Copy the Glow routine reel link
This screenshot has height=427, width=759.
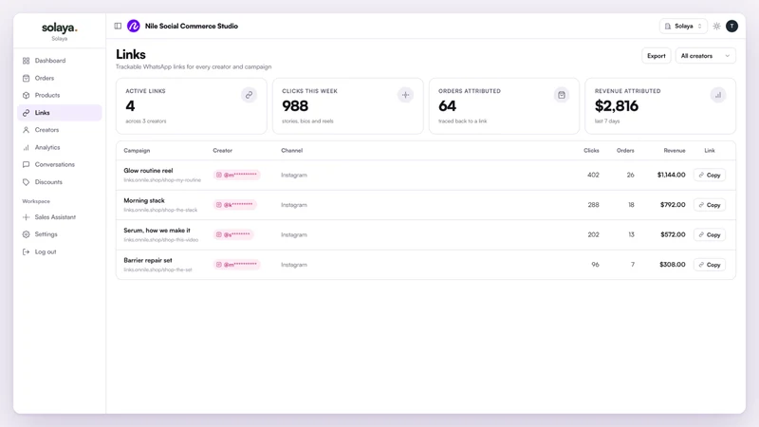point(710,175)
